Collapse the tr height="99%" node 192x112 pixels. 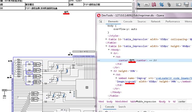[112, 71]
